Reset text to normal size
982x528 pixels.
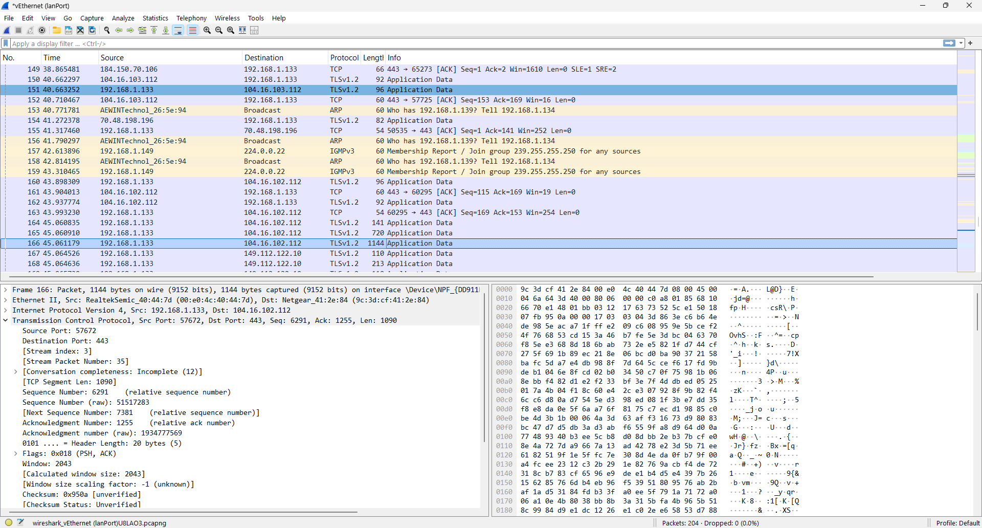point(231,30)
